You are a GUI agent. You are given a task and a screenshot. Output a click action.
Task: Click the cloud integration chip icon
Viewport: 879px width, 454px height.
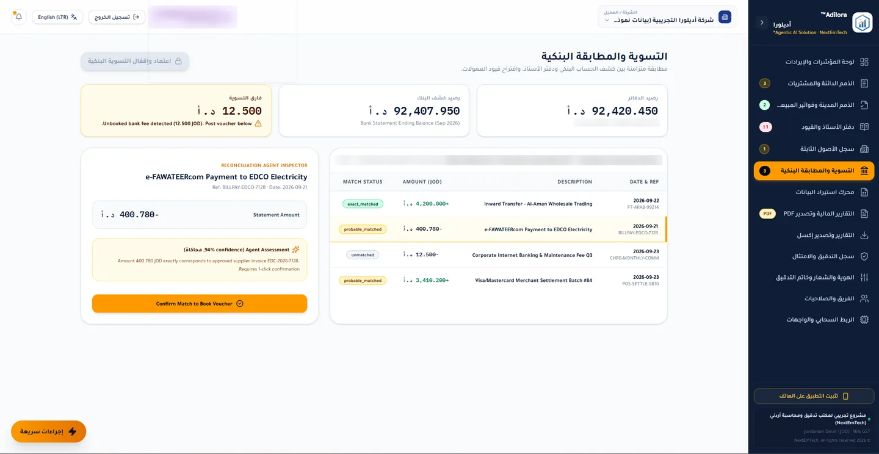point(864,320)
